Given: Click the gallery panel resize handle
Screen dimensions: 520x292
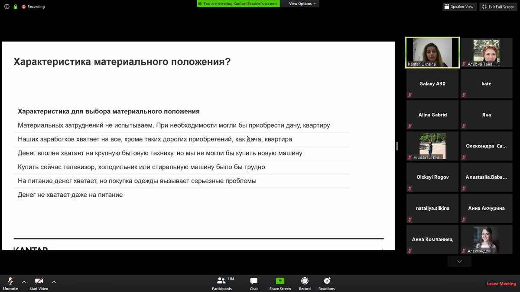Looking at the screenshot, I should tap(397, 146).
